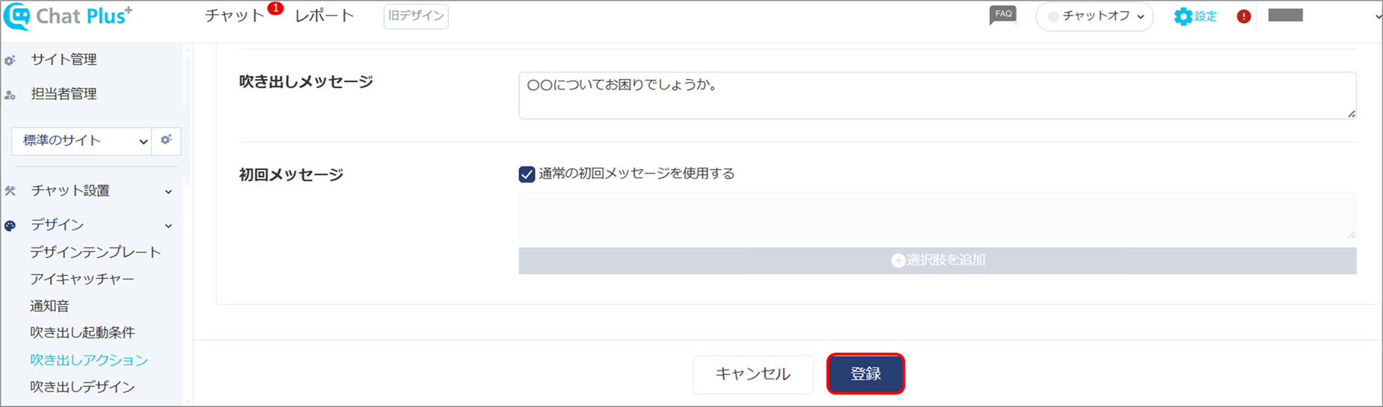This screenshot has width=1383, height=407.
Task: Click the Chat Plus logo icon
Action: click(x=16, y=16)
